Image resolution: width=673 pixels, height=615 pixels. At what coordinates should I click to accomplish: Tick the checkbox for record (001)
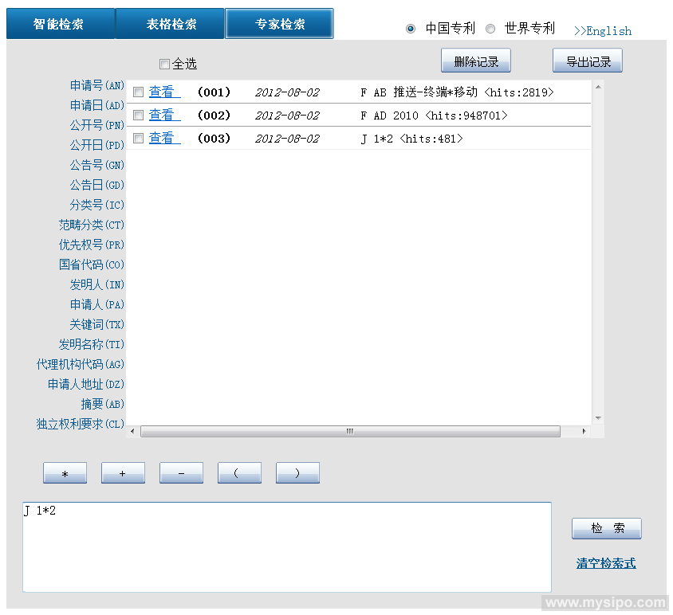pyautogui.click(x=138, y=92)
